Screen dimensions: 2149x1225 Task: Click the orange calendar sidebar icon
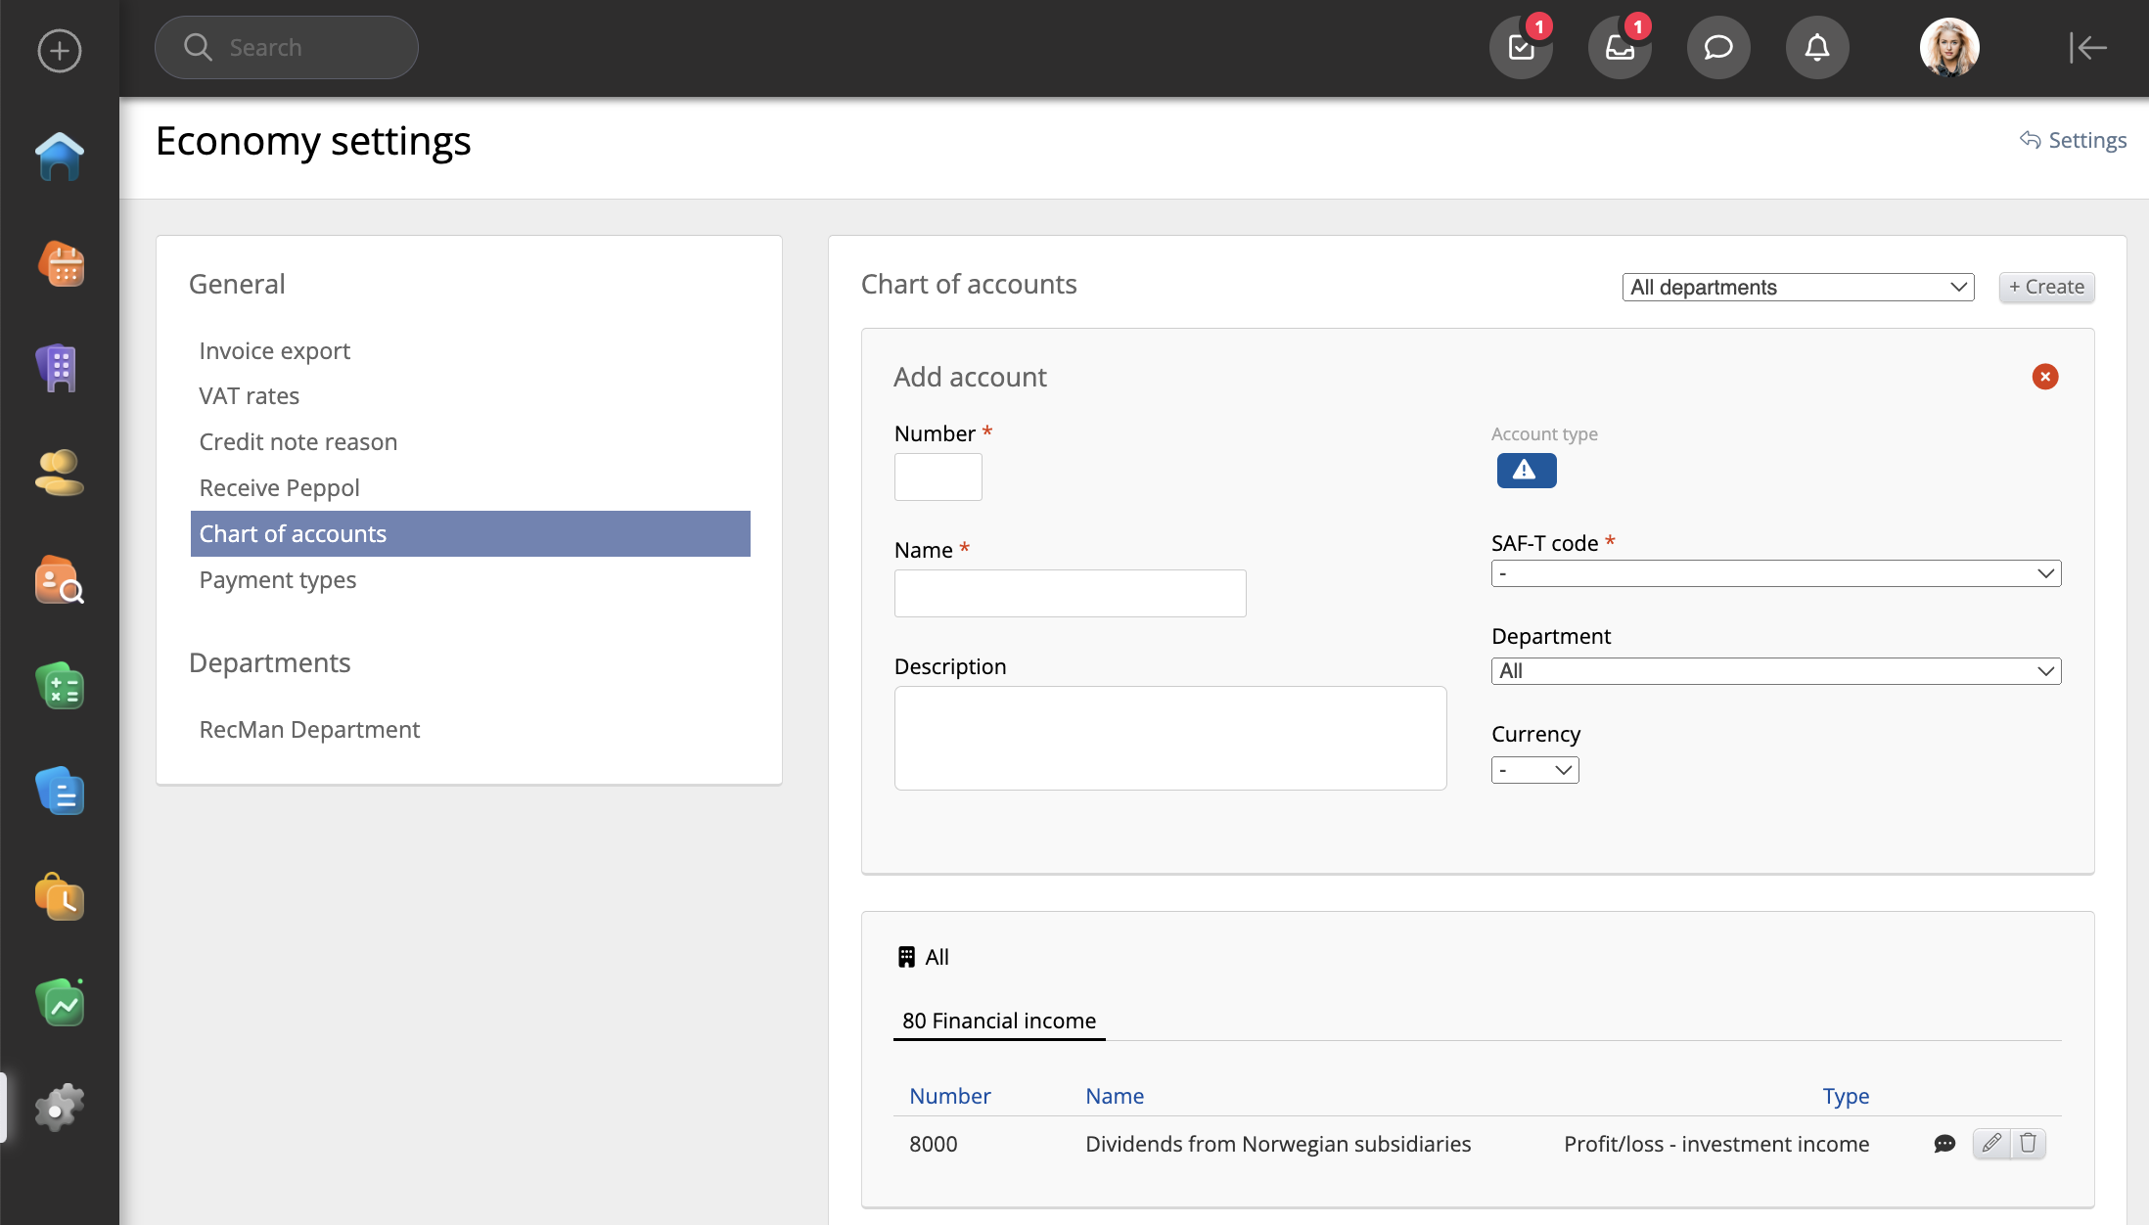pyautogui.click(x=60, y=263)
